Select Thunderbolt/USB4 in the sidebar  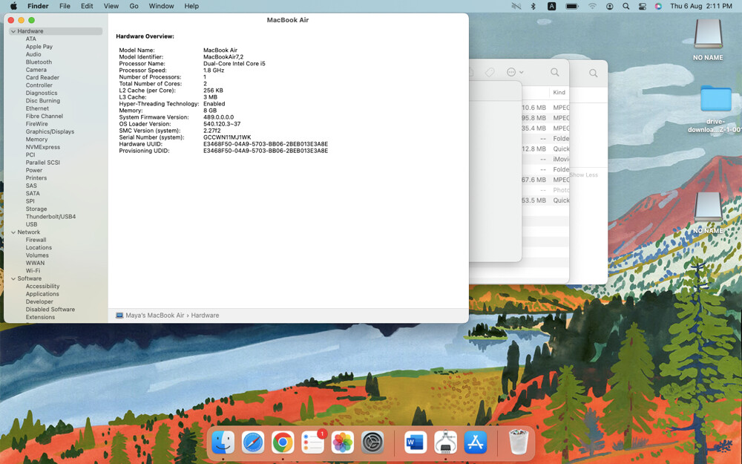(x=50, y=217)
